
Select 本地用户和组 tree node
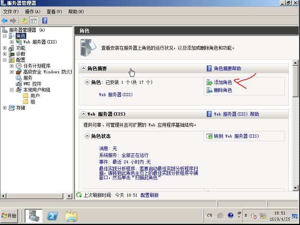37,90
